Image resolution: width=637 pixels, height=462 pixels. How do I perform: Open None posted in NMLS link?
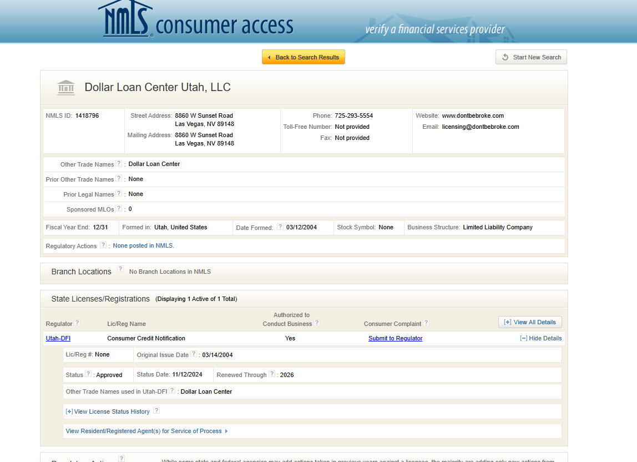pos(143,245)
